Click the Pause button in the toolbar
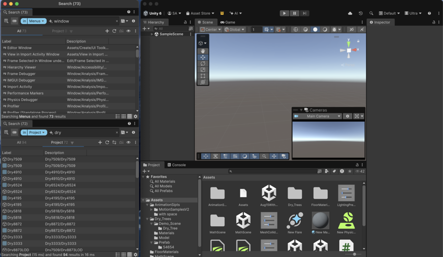 tap(294, 13)
